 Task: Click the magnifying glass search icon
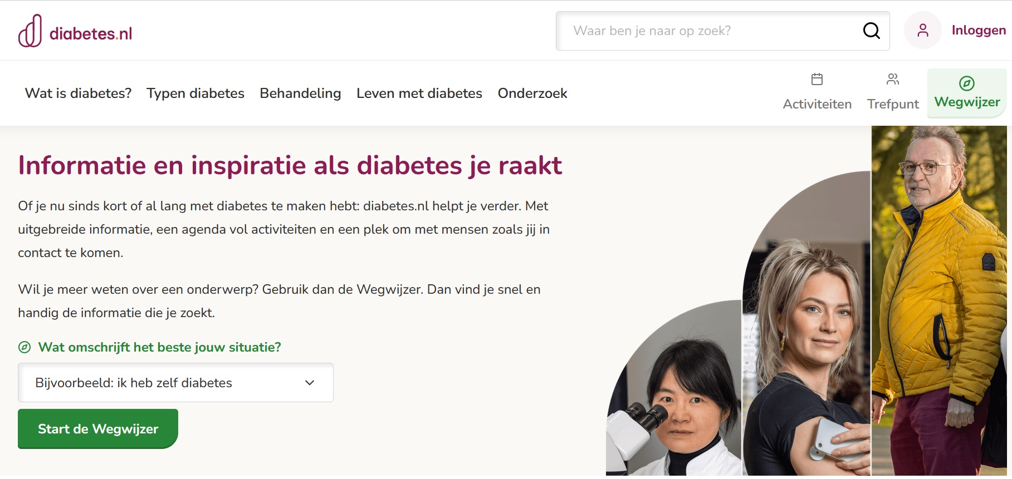(x=871, y=31)
